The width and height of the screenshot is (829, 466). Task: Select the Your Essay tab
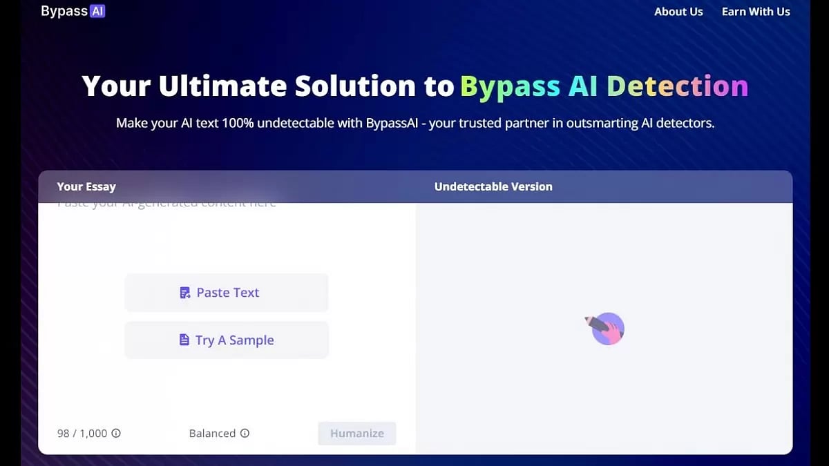(x=86, y=186)
